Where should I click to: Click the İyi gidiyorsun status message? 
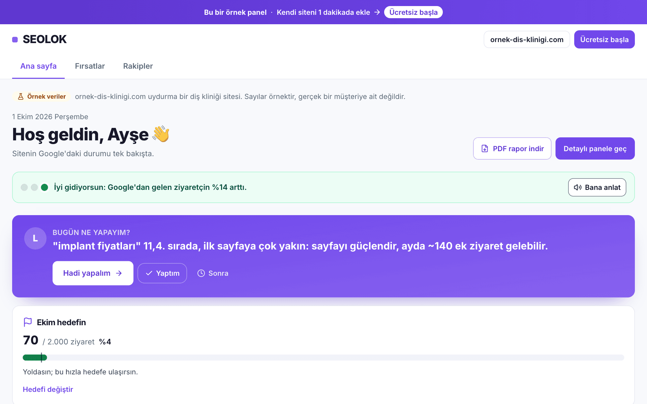(x=150, y=187)
